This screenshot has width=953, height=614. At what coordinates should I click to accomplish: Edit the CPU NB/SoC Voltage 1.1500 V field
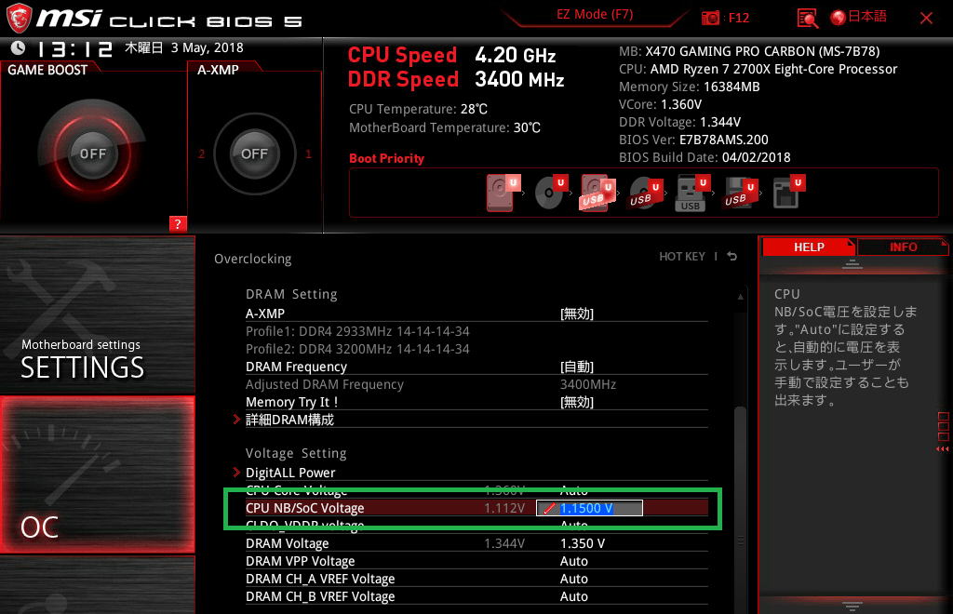point(589,508)
